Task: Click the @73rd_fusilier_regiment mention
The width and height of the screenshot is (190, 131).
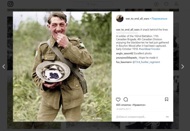Action: [146, 62]
